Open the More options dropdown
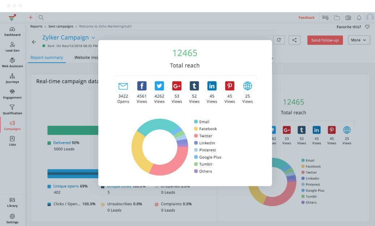This screenshot has height=226, width=375. point(358,40)
